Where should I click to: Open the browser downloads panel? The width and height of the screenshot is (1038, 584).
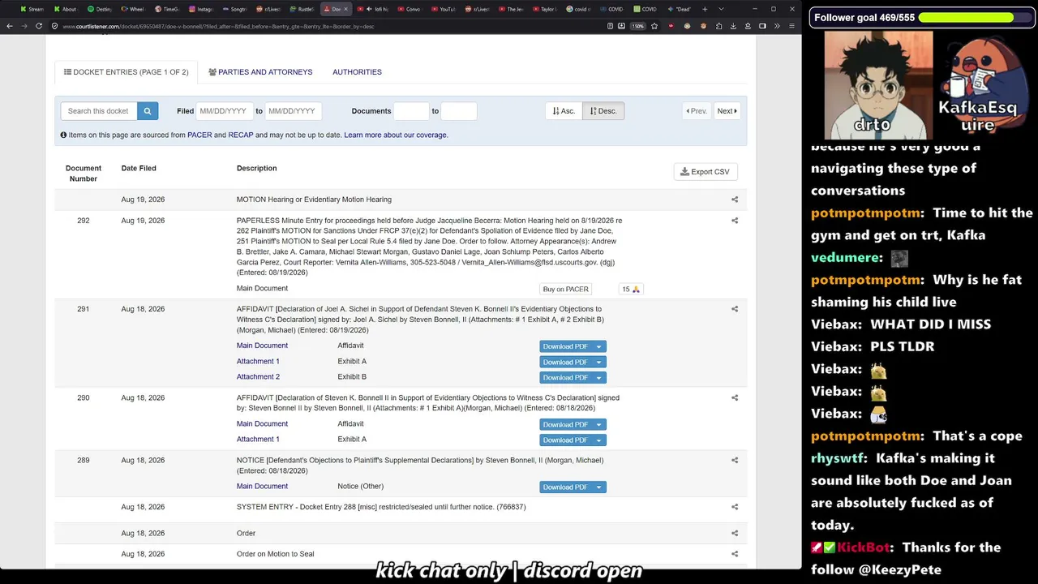click(733, 26)
